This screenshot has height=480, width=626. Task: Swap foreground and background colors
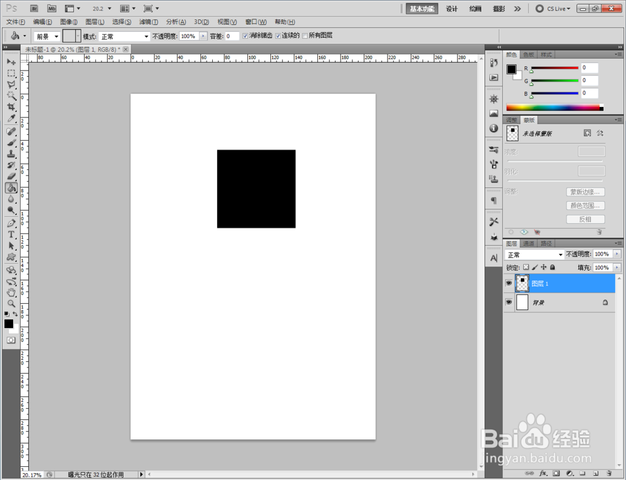pos(15,314)
